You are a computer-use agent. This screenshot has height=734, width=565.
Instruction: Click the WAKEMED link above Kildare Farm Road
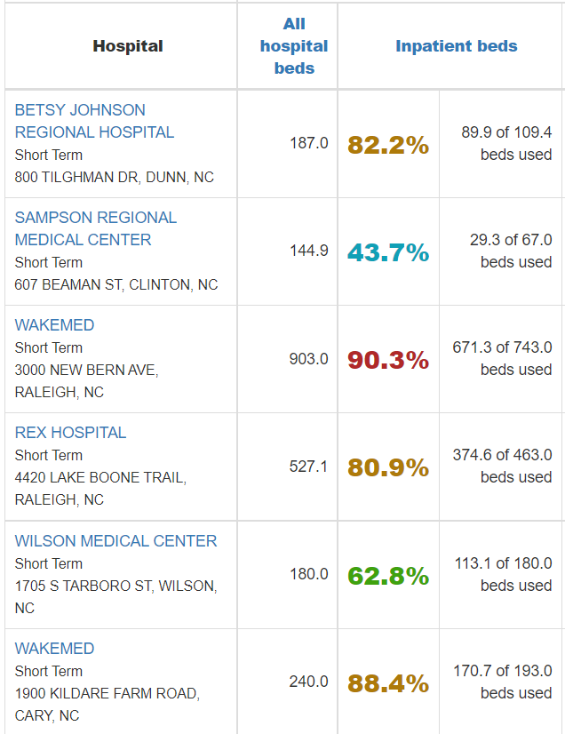54,649
